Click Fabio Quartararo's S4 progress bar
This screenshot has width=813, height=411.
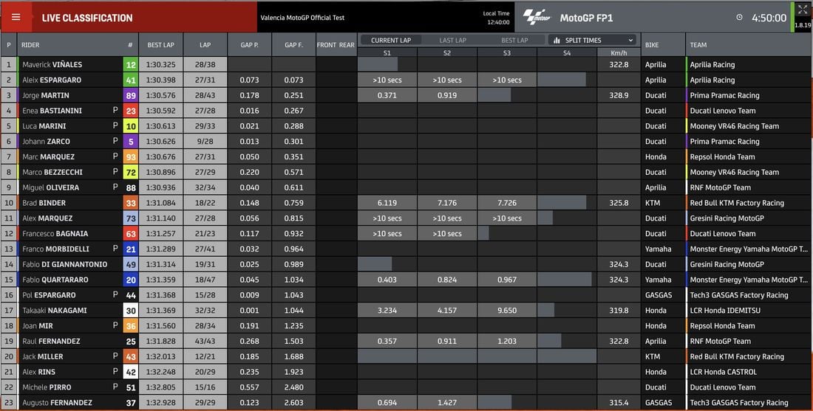point(565,280)
